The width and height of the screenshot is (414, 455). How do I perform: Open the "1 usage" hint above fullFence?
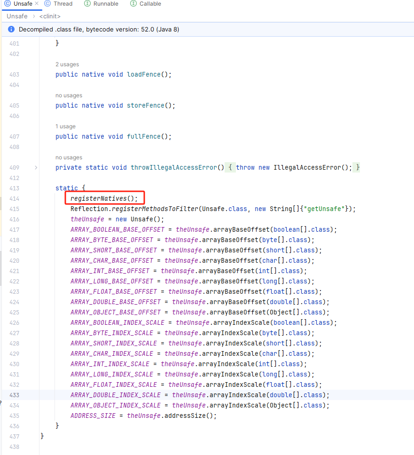pyautogui.click(x=65, y=126)
